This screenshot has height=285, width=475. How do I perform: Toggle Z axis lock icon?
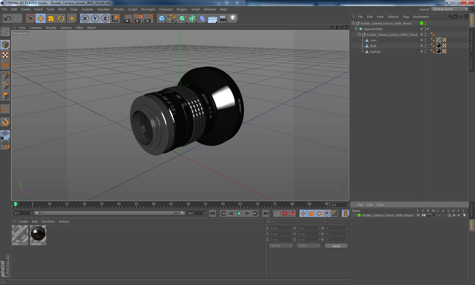coord(105,19)
